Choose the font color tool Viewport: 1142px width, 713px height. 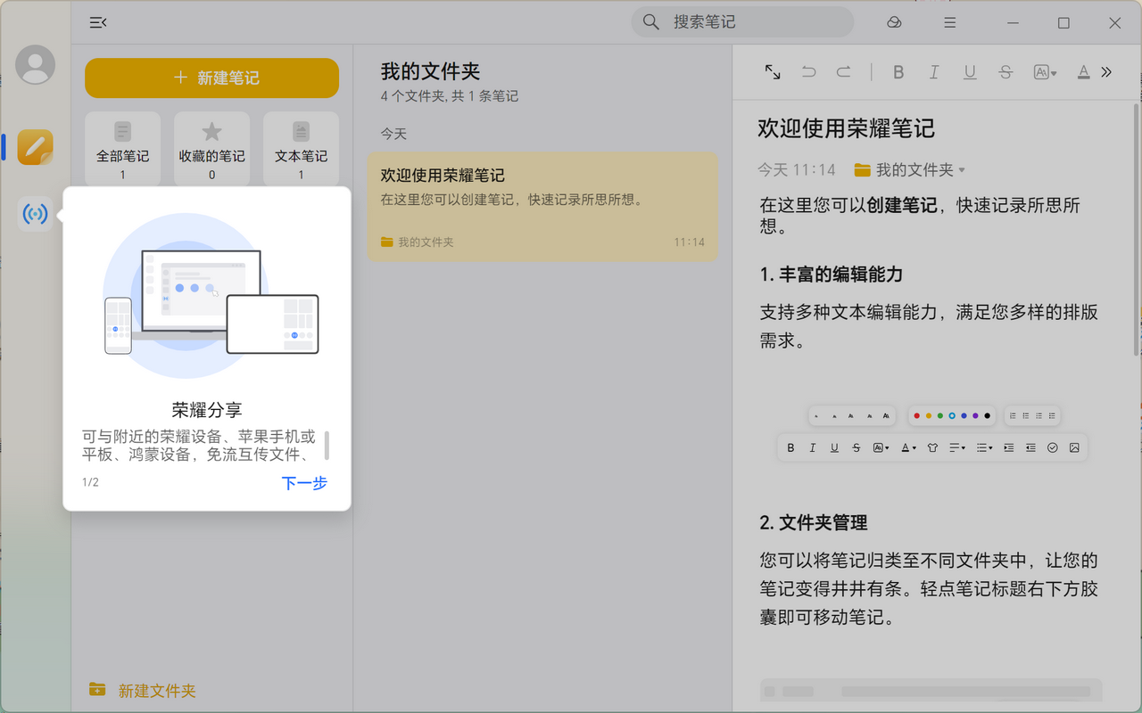(x=1083, y=72)
